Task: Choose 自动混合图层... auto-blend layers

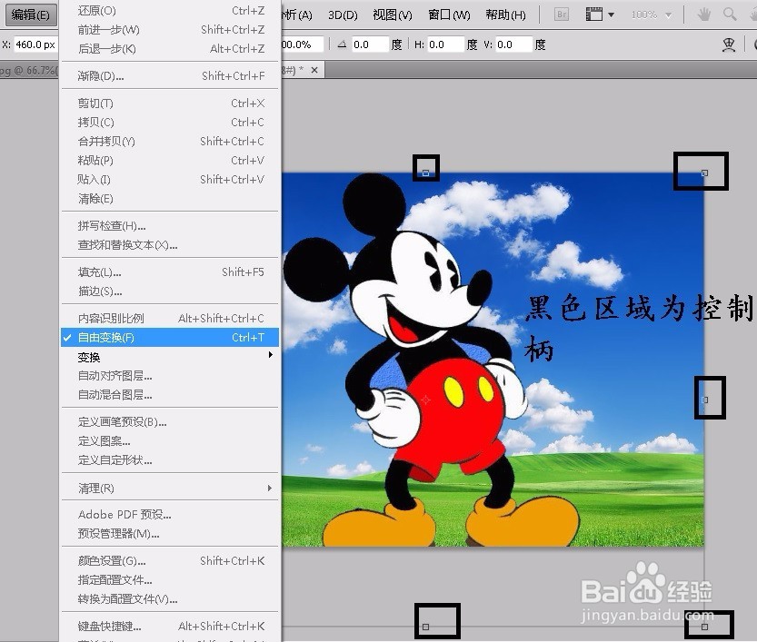Action: pos(170,395)
